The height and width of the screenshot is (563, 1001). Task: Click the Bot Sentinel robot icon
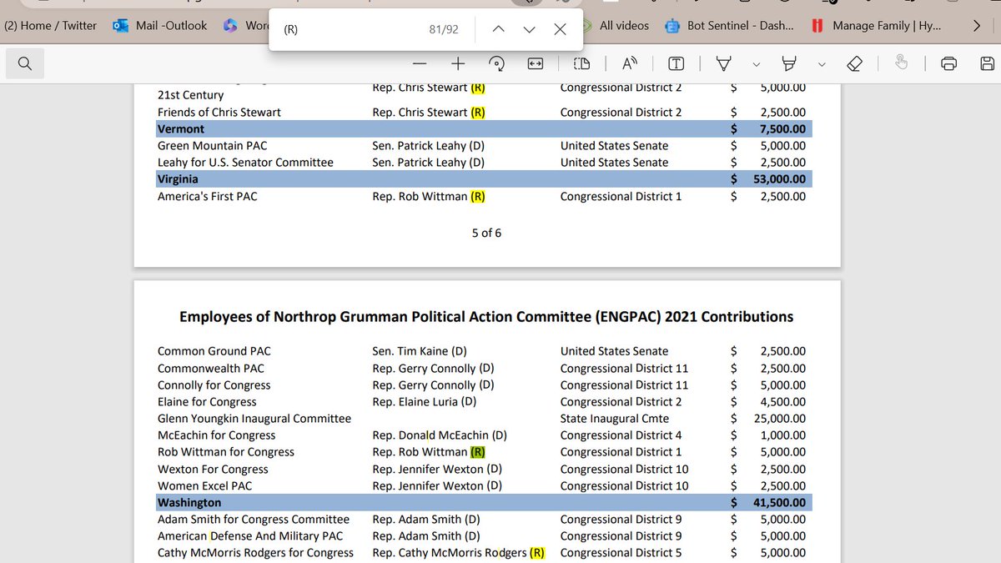coord(672,26)
